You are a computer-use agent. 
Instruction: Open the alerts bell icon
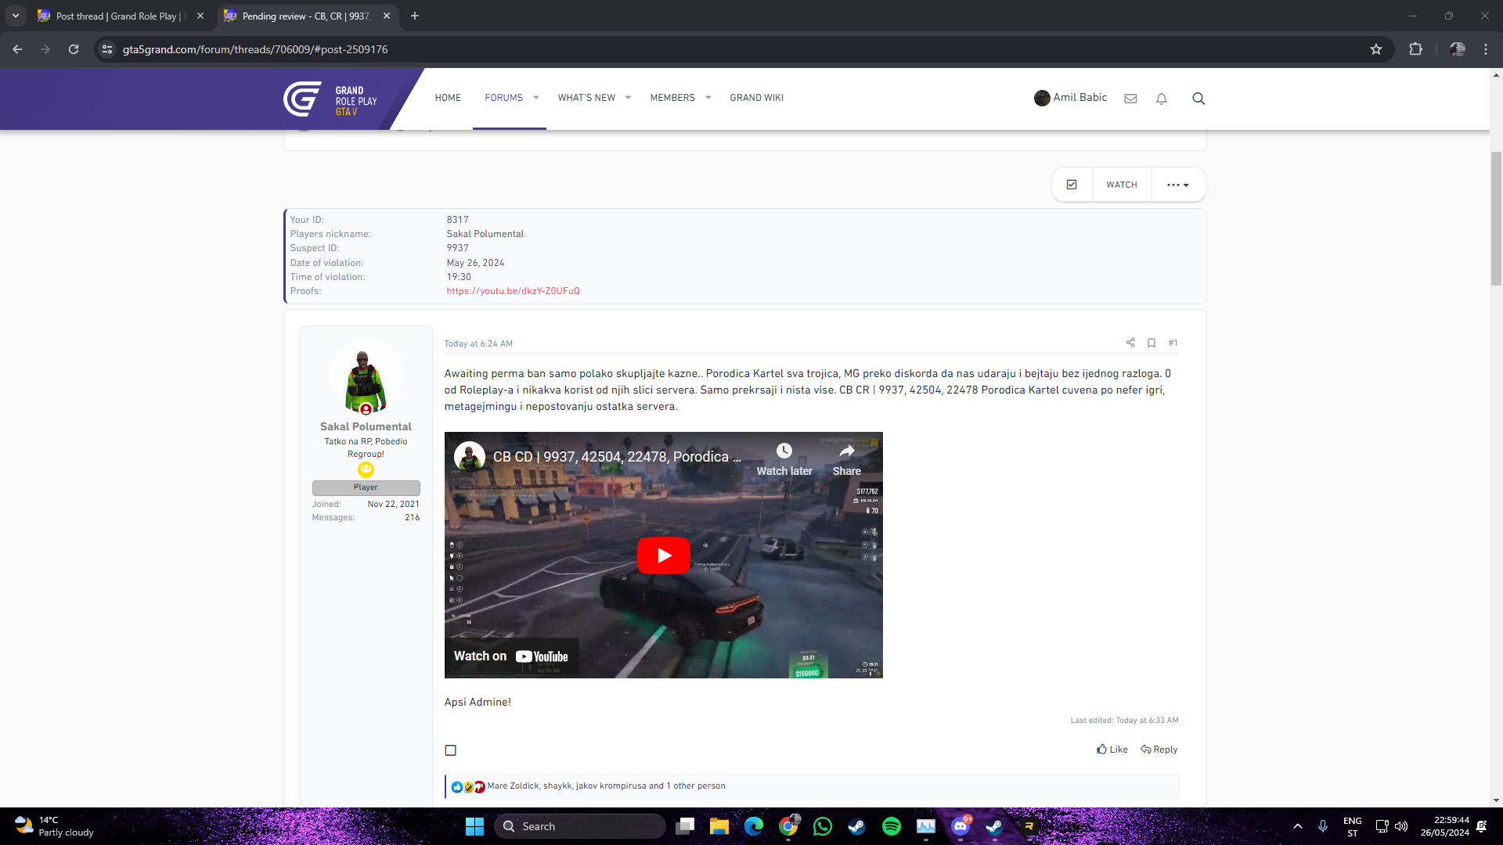(x=1162, y=99)
